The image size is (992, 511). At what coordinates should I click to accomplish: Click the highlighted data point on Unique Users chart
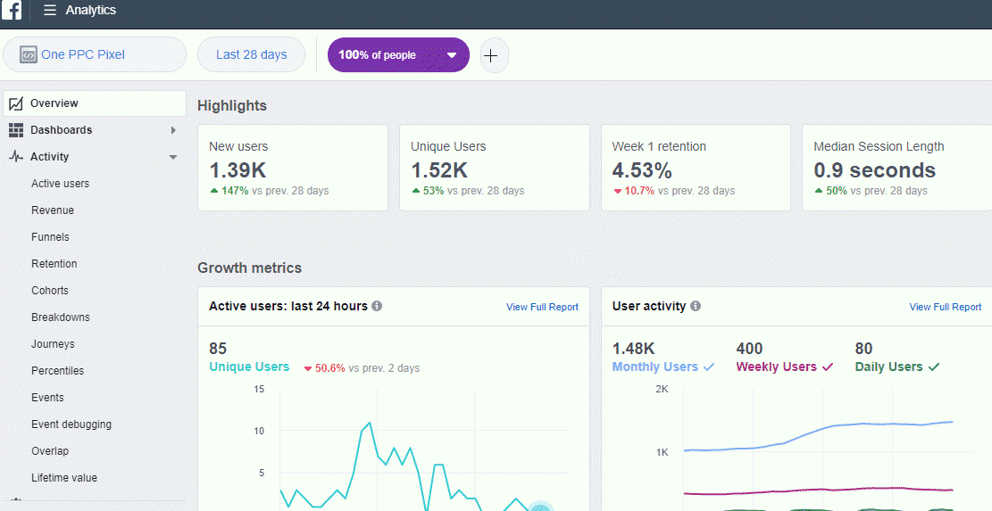539,508
